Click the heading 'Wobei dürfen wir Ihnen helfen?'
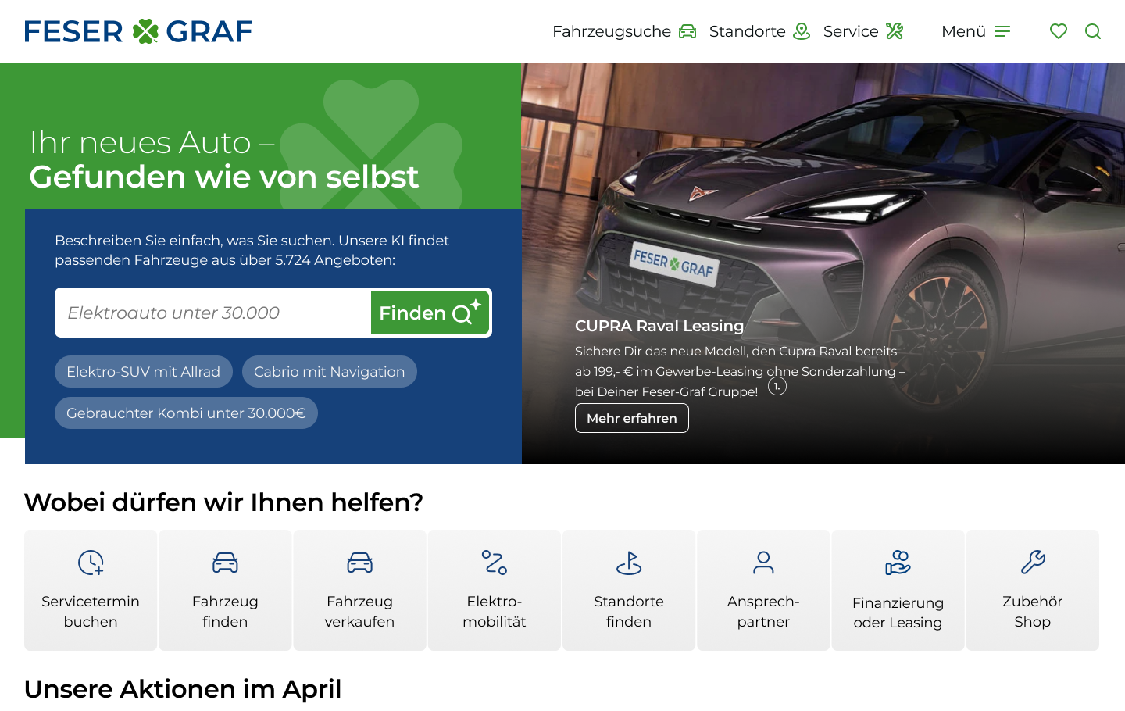The height and width of the screenshot is (711, 1125). [x=223, y=502]
